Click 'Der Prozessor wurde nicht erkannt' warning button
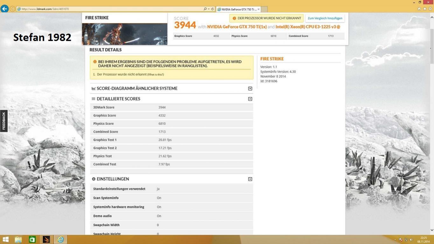The width and height of the screenshot is (434, 244). [266, 18]
